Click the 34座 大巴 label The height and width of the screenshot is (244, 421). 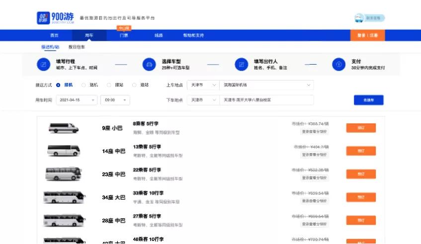click(x=113, y=197)
